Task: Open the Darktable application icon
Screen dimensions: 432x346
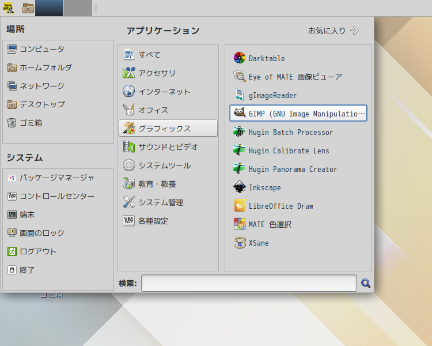Action: 240,58
